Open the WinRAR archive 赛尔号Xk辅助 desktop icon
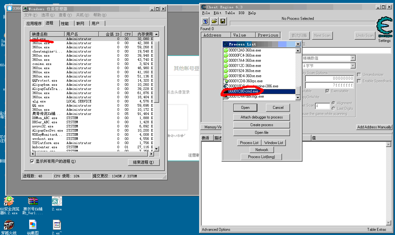 [x=33, y=206]
